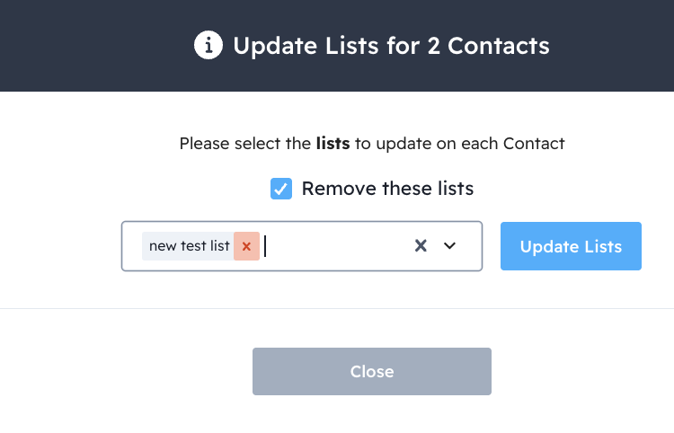Click the 'new test list' tag label
The width and height of the screenshot is (674, 433).
[189, 246]
